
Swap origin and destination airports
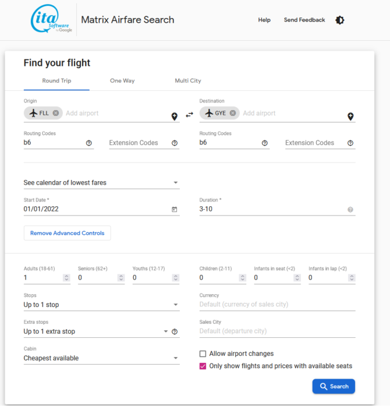(x=189, y=115)
